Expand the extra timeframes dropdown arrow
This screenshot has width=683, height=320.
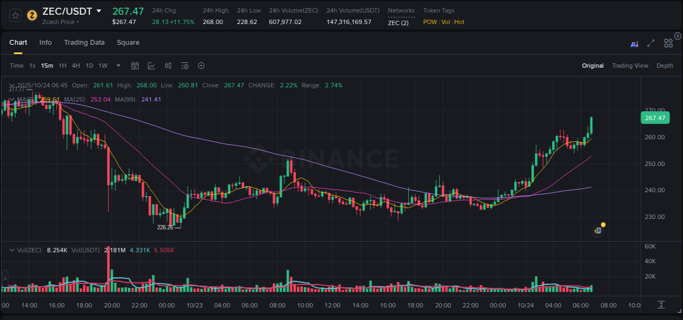pos(117,66)
